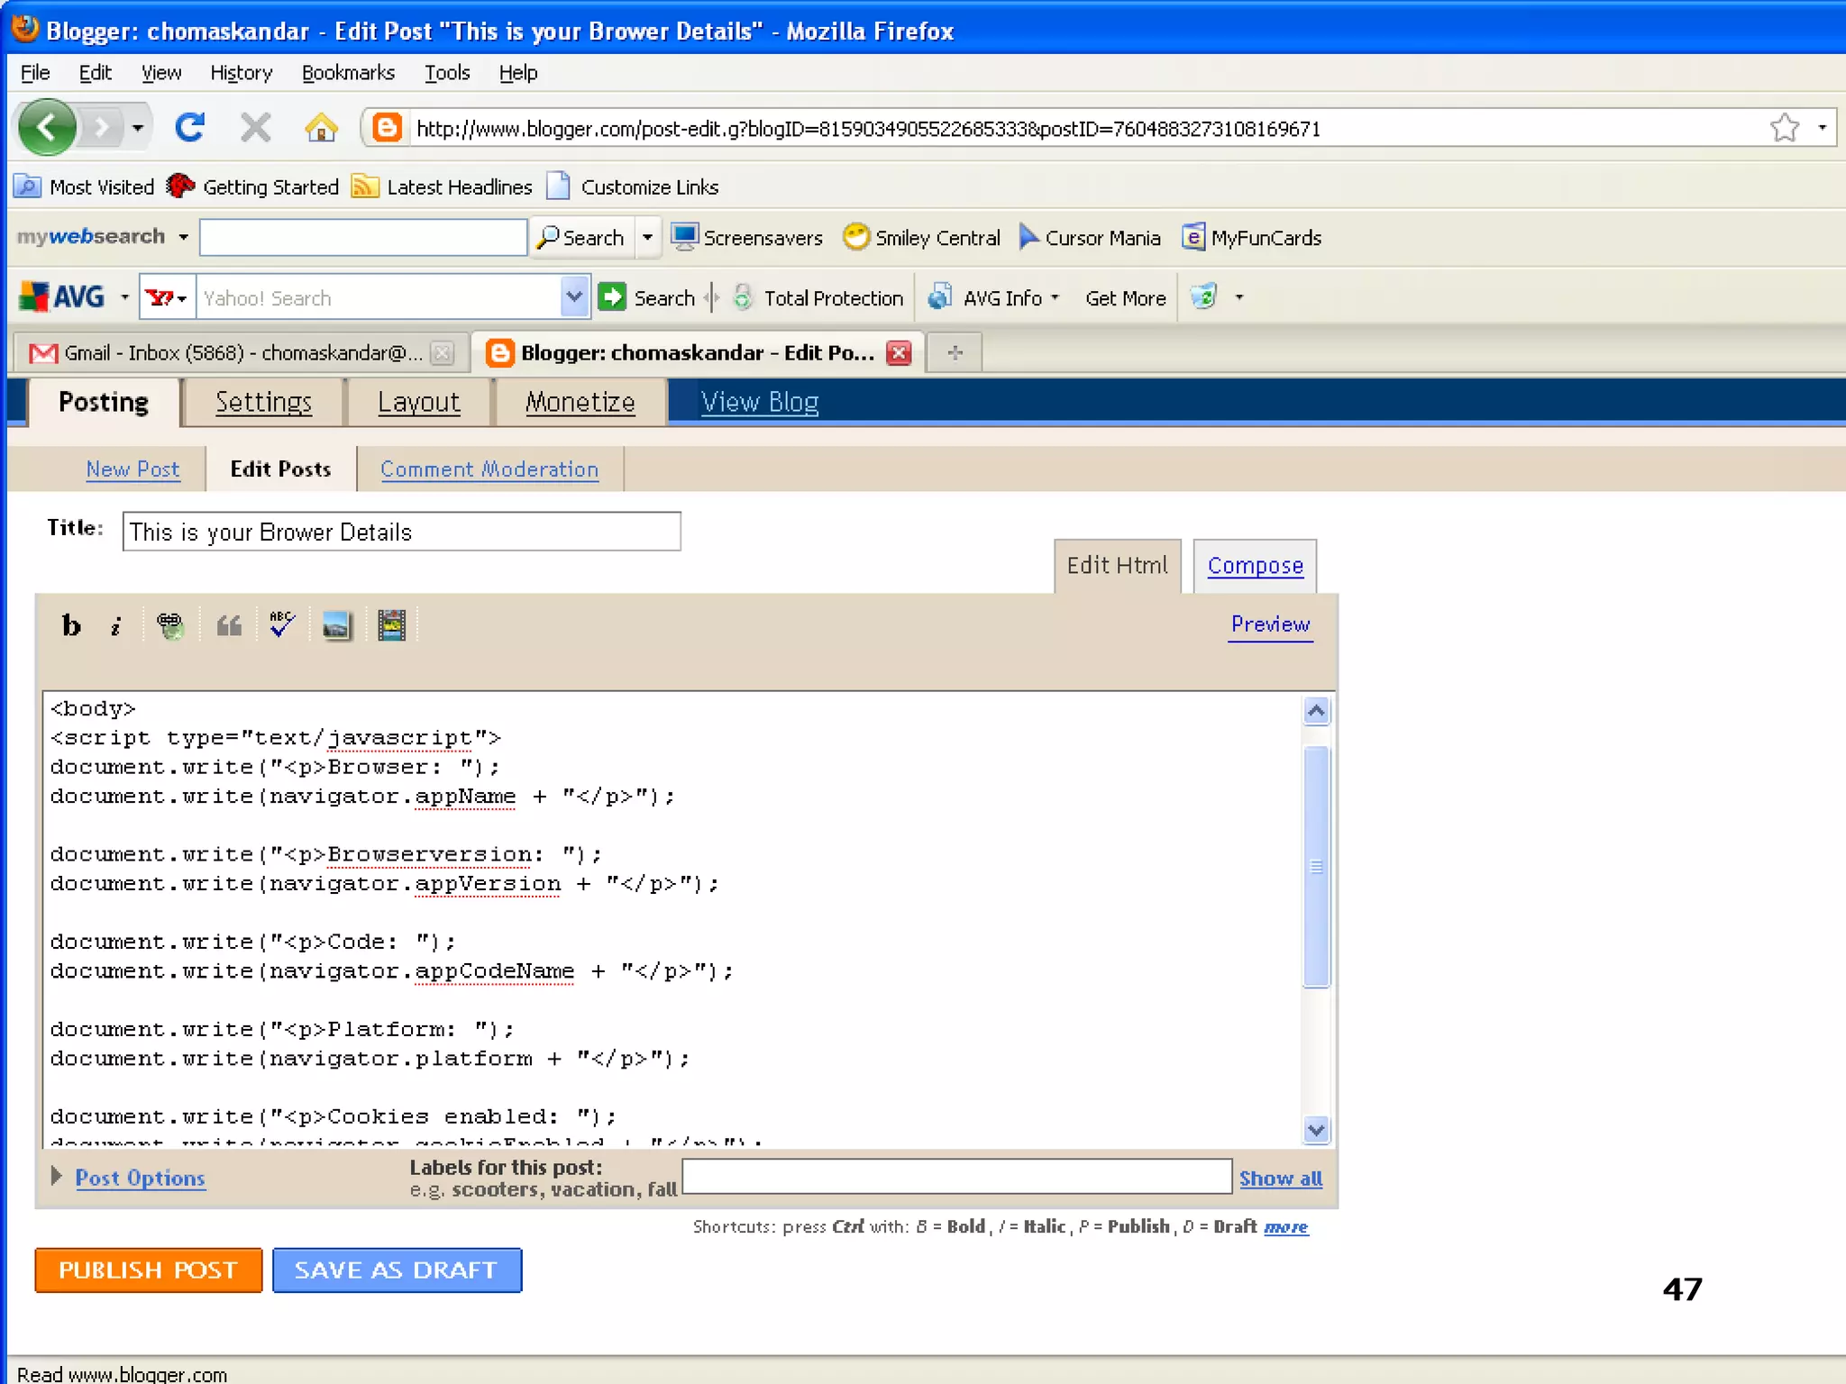Click the add image icon
The image size is (1846, 1384).
pos(337,625)
